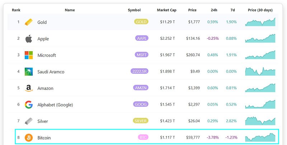Click Apple's 24h change -0.25%
Image resolution: width=287 pixels, height=145 pixels.
pyautogui.click(x=213, y=38)
